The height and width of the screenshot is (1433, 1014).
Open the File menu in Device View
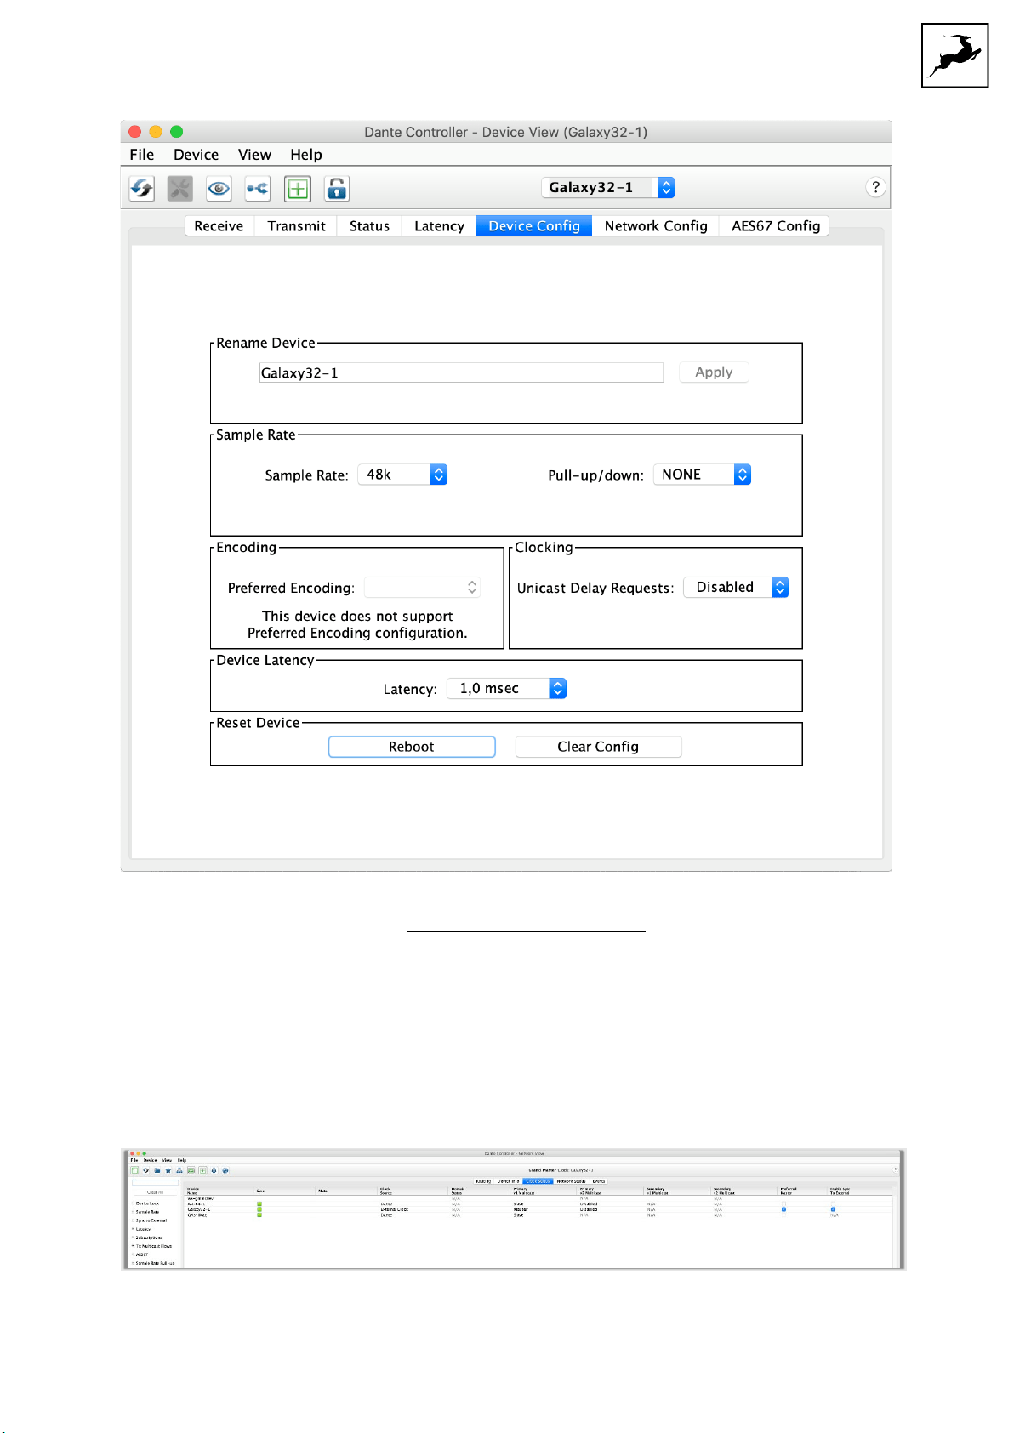[142, 155]
